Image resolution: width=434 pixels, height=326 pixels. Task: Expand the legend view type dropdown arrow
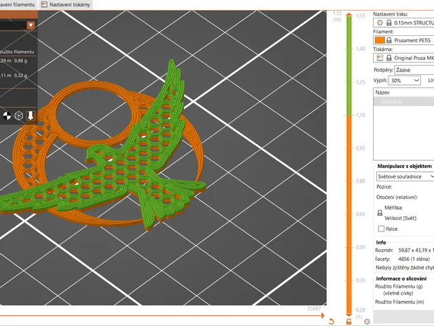point(31,25)
